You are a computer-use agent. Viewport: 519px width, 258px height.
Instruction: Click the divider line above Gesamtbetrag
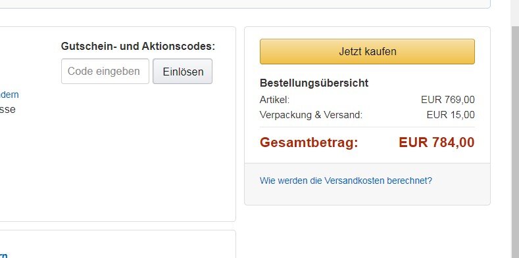[367, 127]
